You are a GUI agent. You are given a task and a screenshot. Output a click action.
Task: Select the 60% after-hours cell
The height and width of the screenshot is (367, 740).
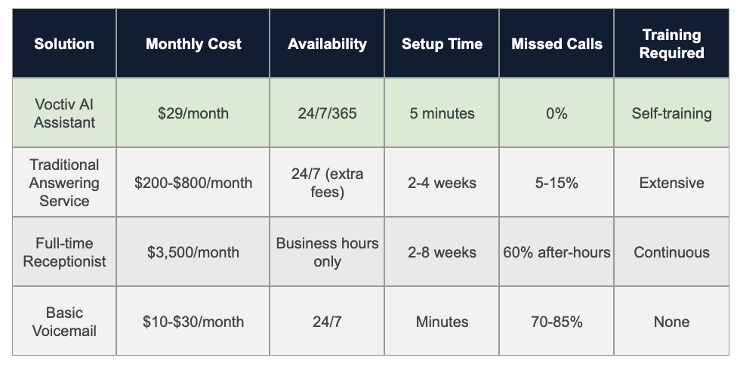click(557, 252)
